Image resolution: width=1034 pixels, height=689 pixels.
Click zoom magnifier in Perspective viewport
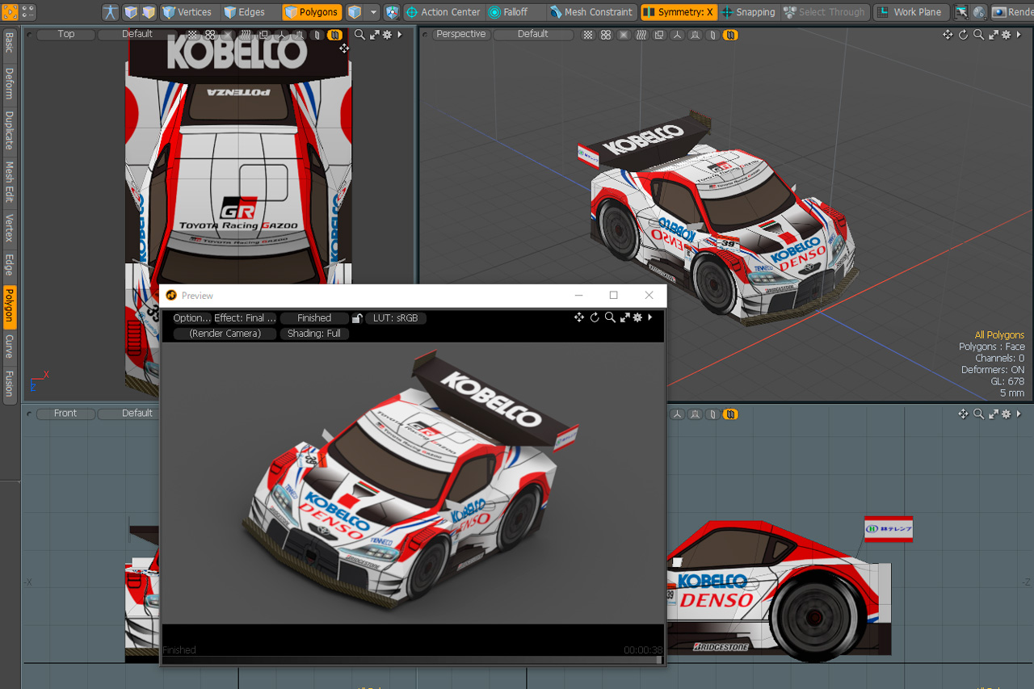click(x=978, y=35)
